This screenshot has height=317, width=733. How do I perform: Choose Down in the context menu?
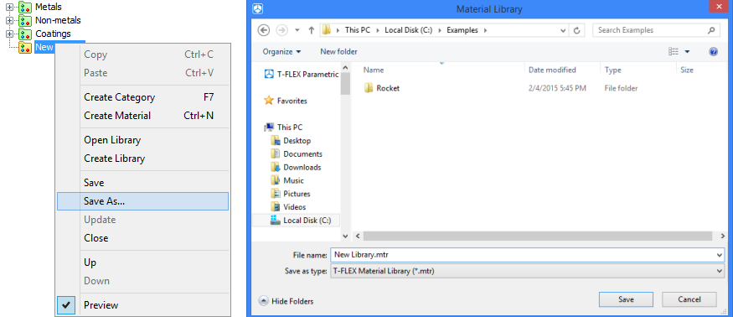[x=142, y=281]
